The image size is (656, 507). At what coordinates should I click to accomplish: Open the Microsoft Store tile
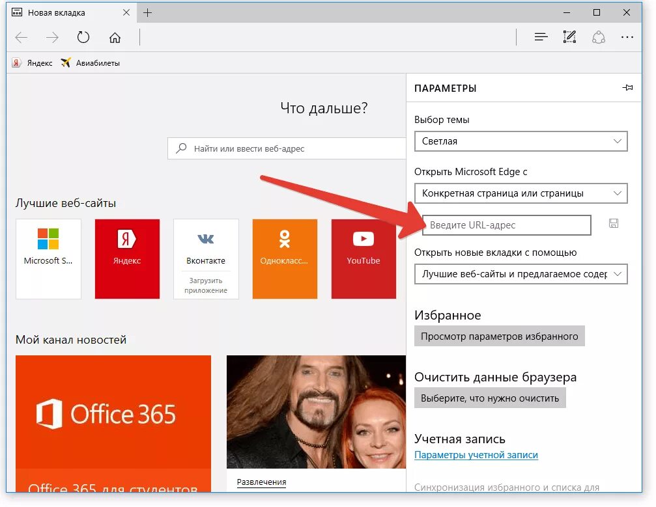pos(48,259)
